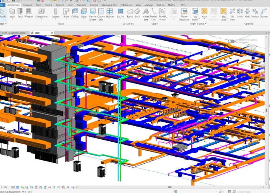The image size is (270, 193).
Task: Activate the Modify arrow tool
Action: pos(3,13)
